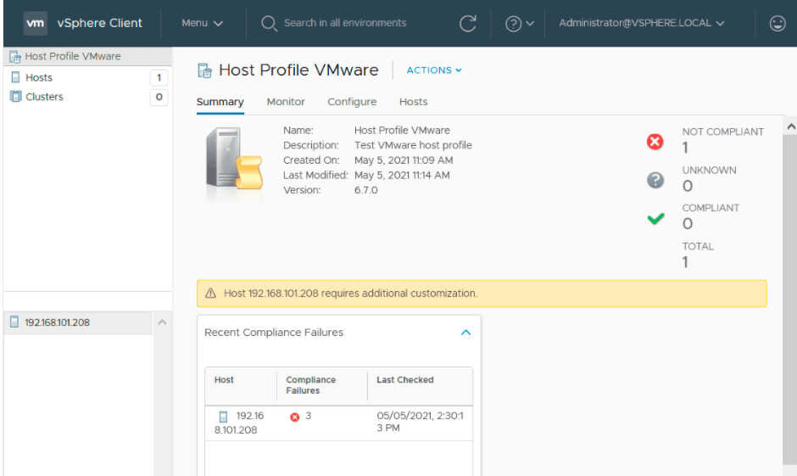Viewport: 797px width, 476px height.
Task: Click the host icon beside 192.168.101.208 in navigator
Action: (x=14, y=322)
